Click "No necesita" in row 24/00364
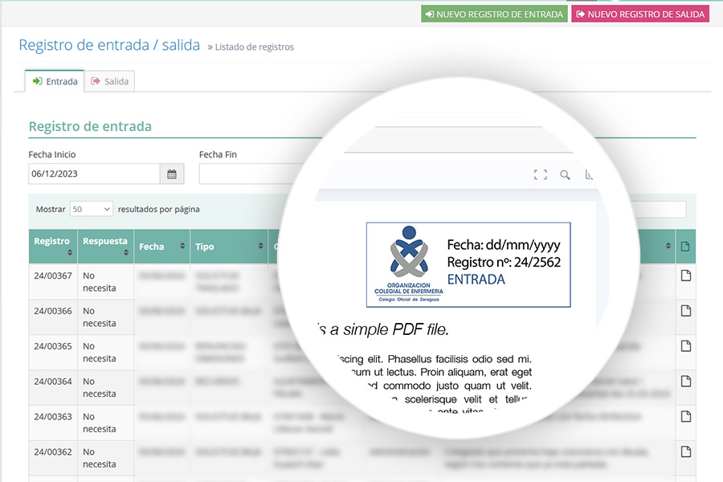Image resolution: width=723 pixels, height=482 pixels. (x=99, y=387)
